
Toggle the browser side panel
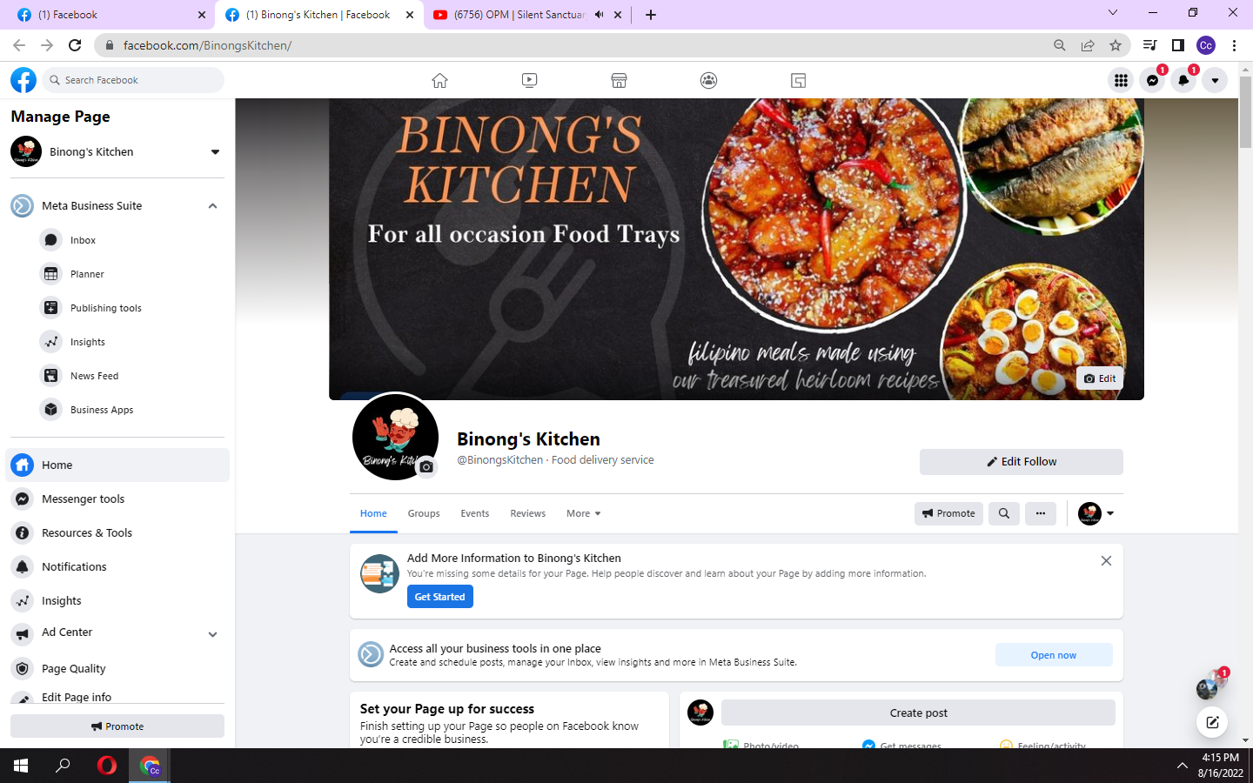click(x=1177, y=45)
